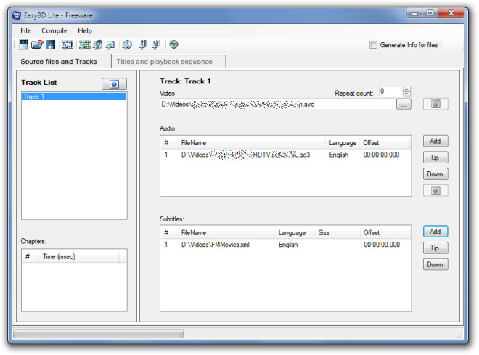Screen dimensions: 479x355
Task: Click Add button for Subtitles list
Action: (435, 232)
